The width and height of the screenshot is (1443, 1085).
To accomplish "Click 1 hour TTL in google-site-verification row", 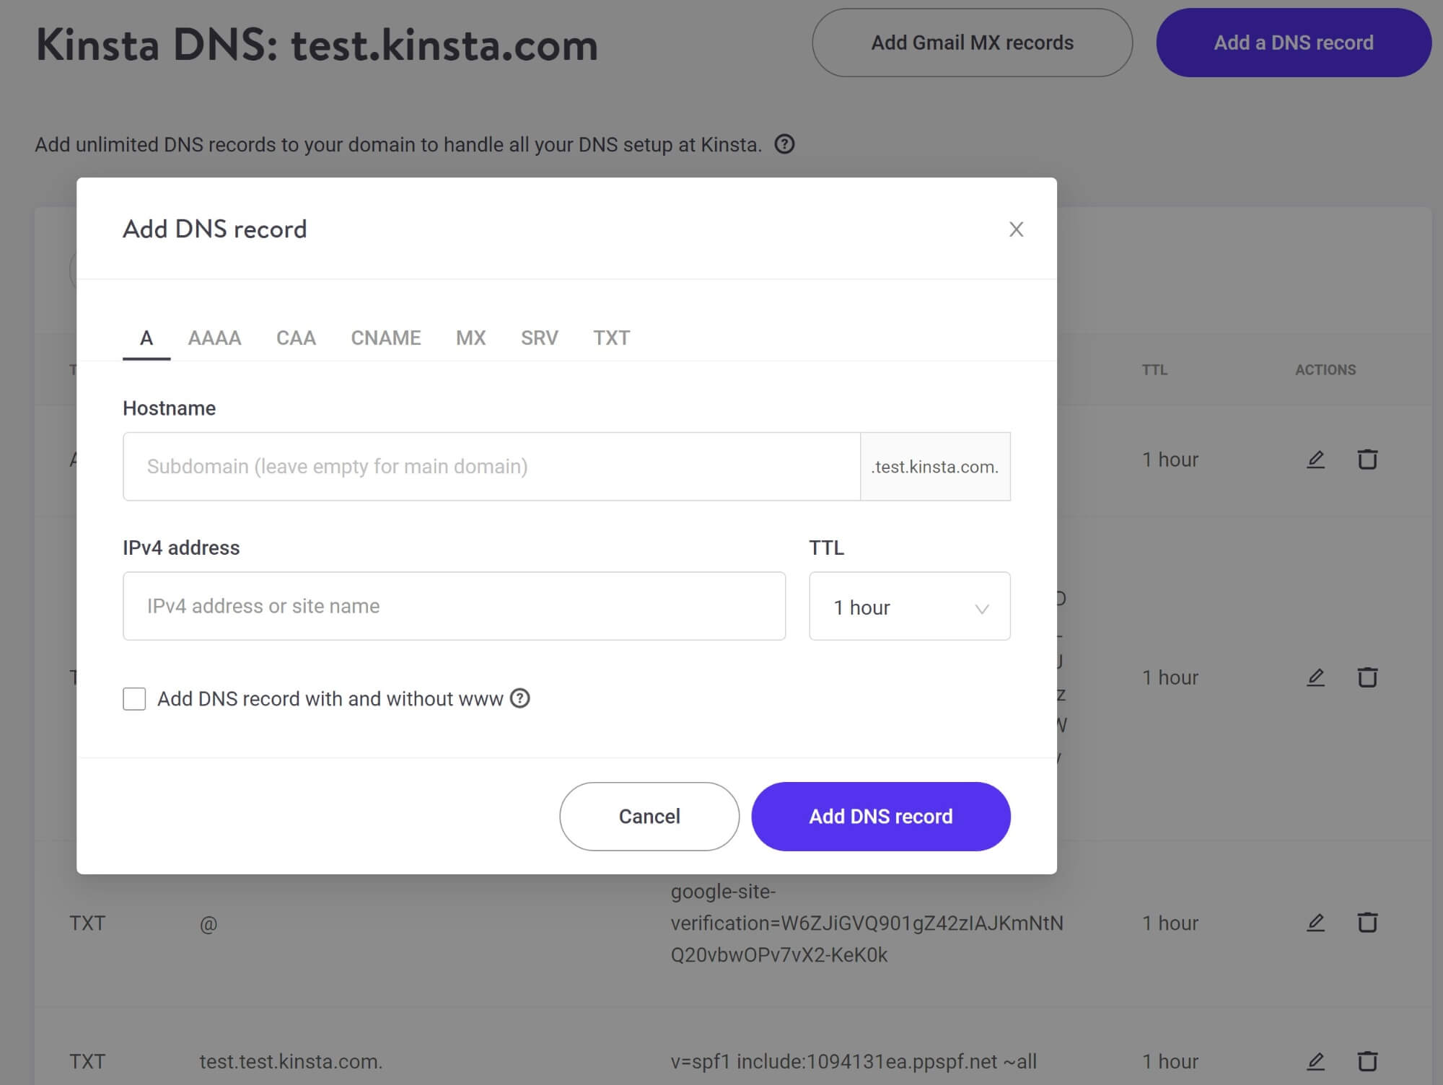I will click(x=1170, y=923).
